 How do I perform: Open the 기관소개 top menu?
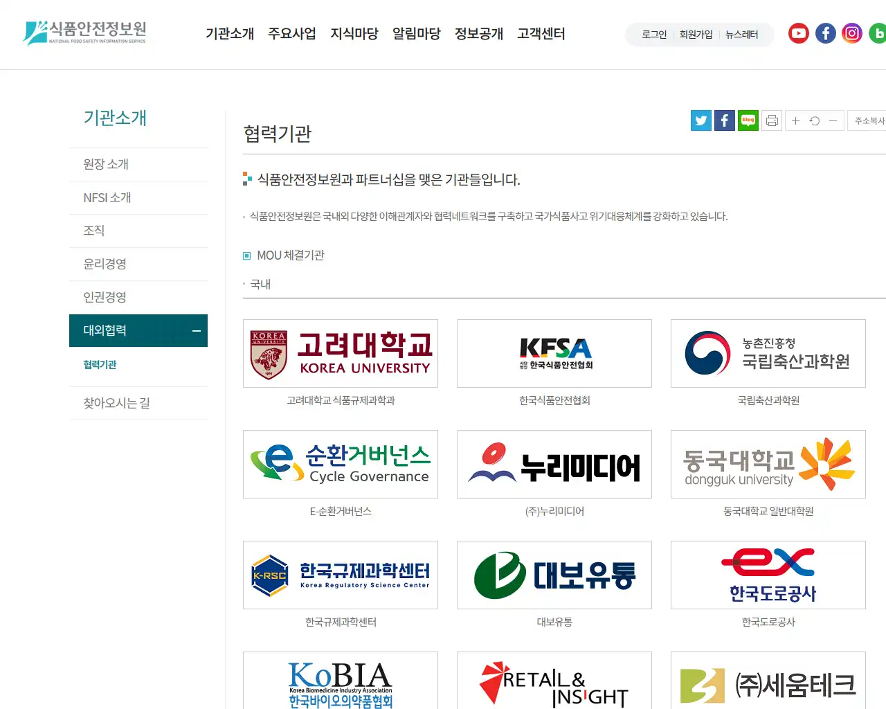click(x=230, y=33)
